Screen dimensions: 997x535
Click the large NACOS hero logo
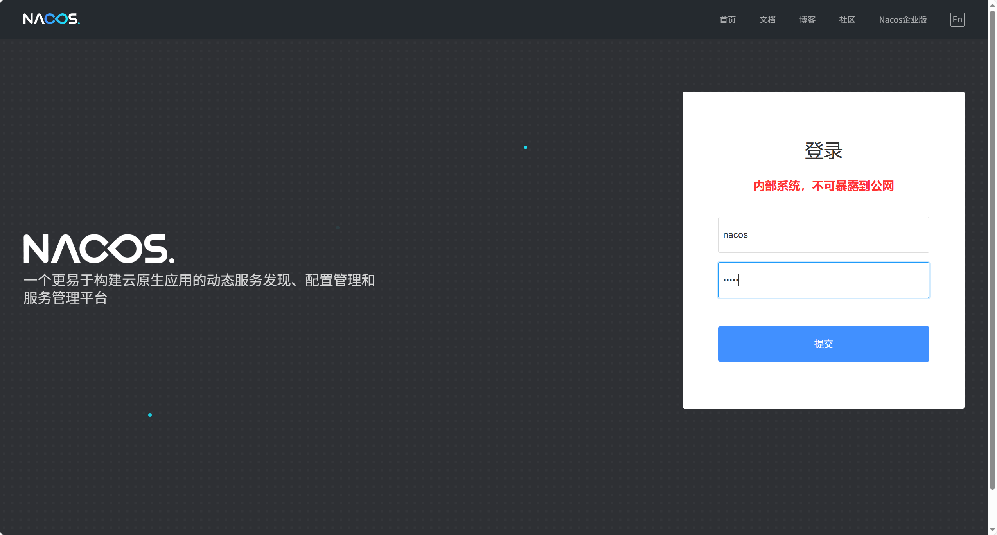(x=99, y=248)
